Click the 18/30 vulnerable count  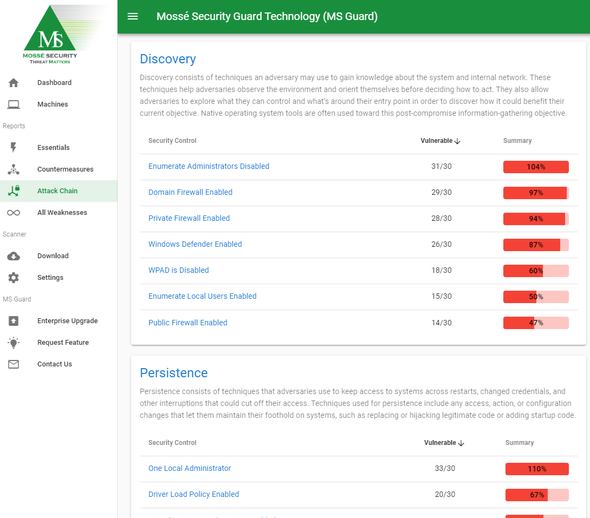(x=442, y=270)
